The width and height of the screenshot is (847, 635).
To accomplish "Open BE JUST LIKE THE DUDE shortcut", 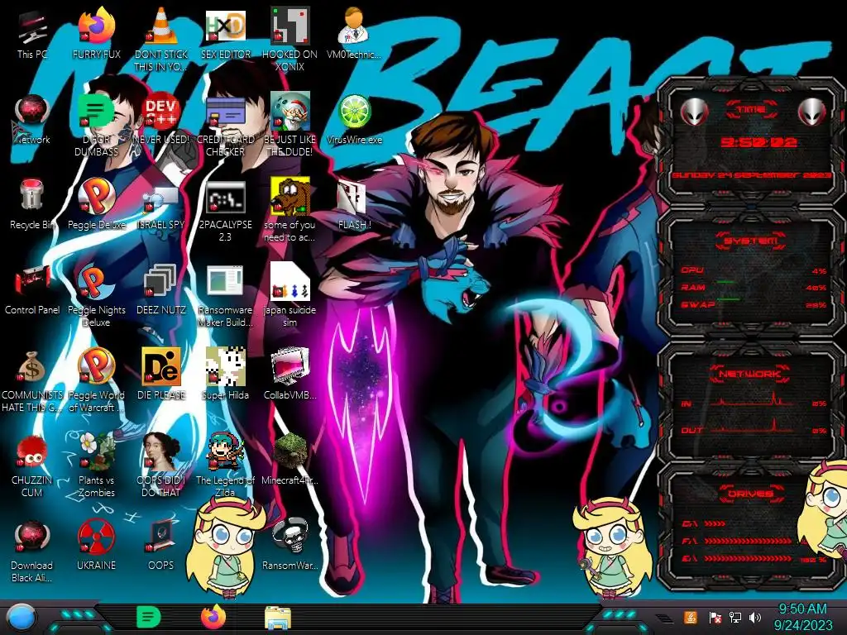I will tap(290, 126).
